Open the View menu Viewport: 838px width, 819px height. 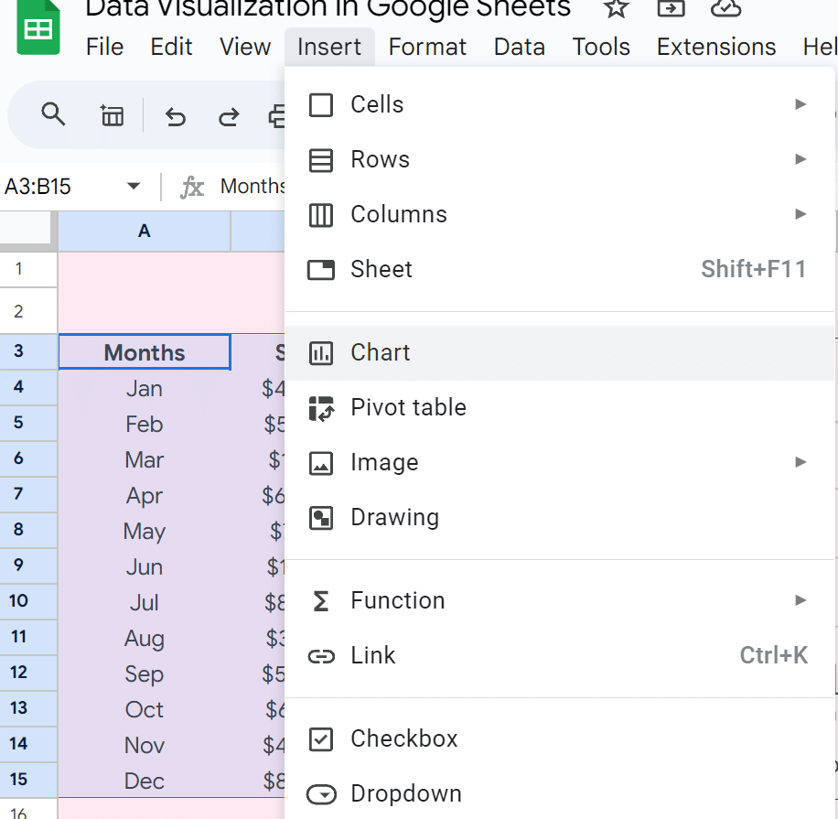point(245,47)
